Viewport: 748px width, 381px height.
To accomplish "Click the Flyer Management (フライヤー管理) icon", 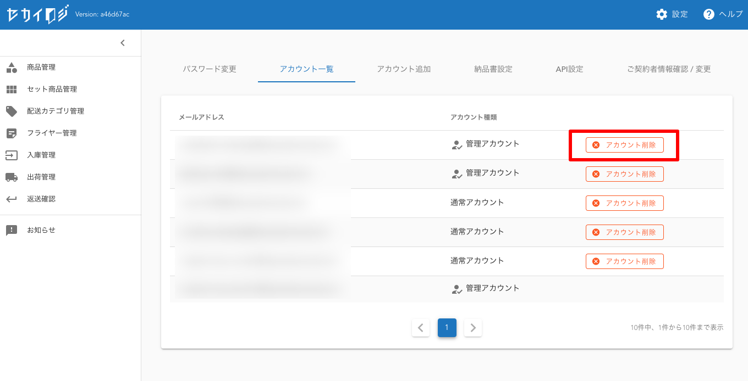I will 12,133.
